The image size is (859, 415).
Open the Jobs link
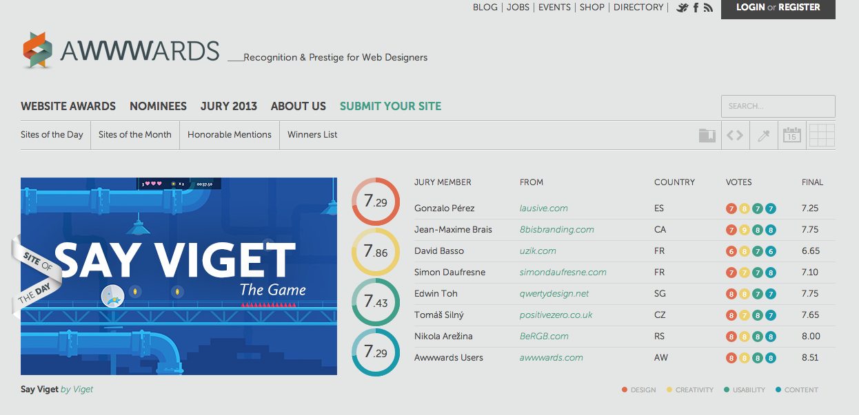pos(519,8)
